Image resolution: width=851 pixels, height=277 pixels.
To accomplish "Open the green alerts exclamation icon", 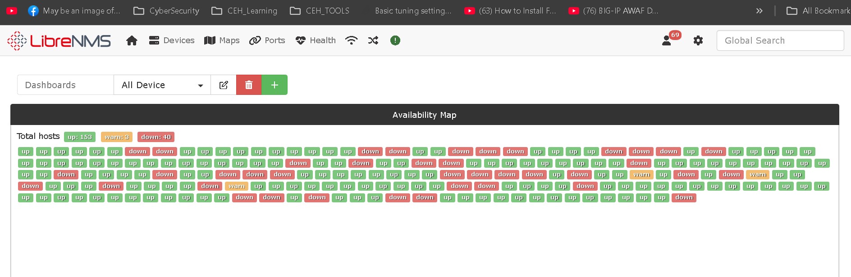I will 395,40.
